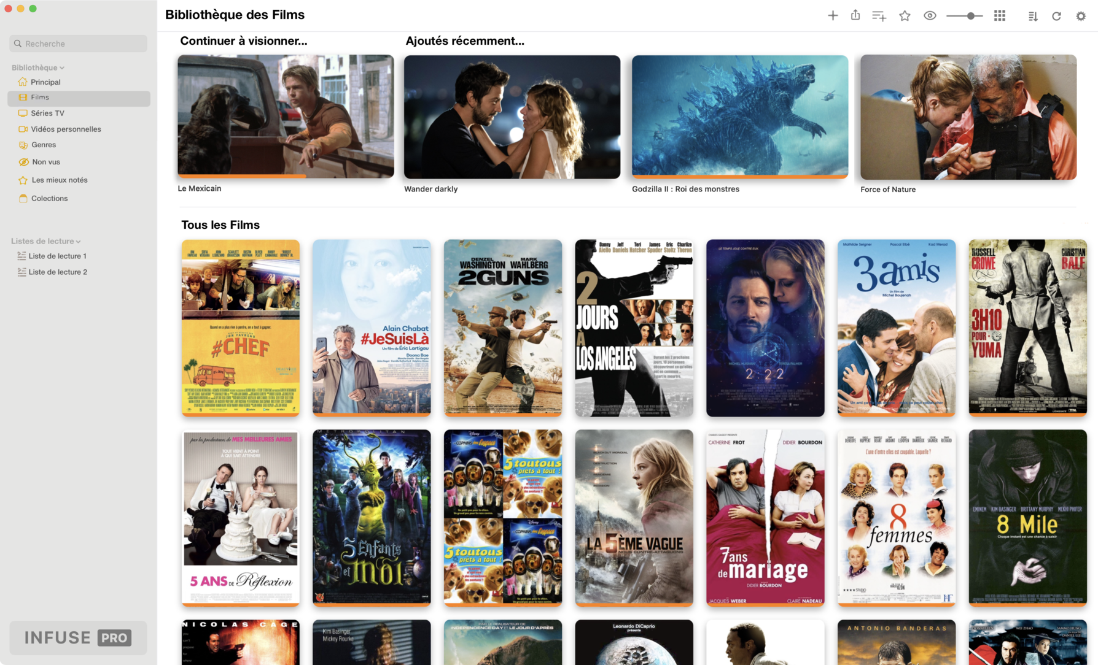Screen dimensions: 1098x665
Task: Open La 5ème Vague poster
Action: pos(634,518)
